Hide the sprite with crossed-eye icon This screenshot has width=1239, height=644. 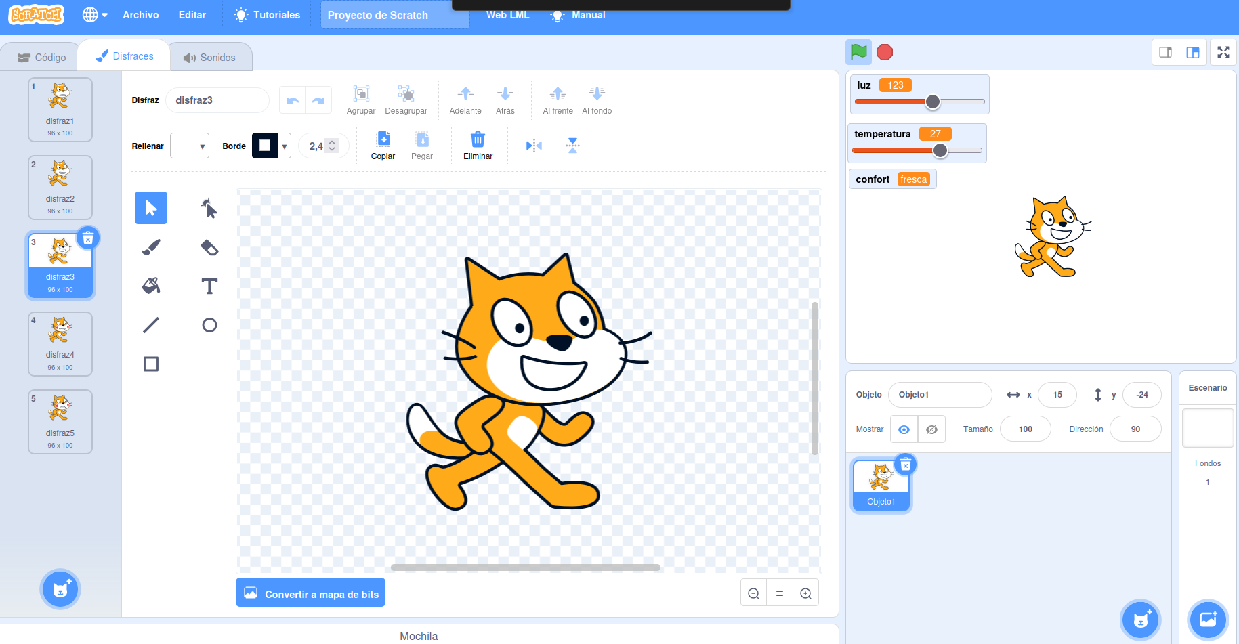[931, 429]
